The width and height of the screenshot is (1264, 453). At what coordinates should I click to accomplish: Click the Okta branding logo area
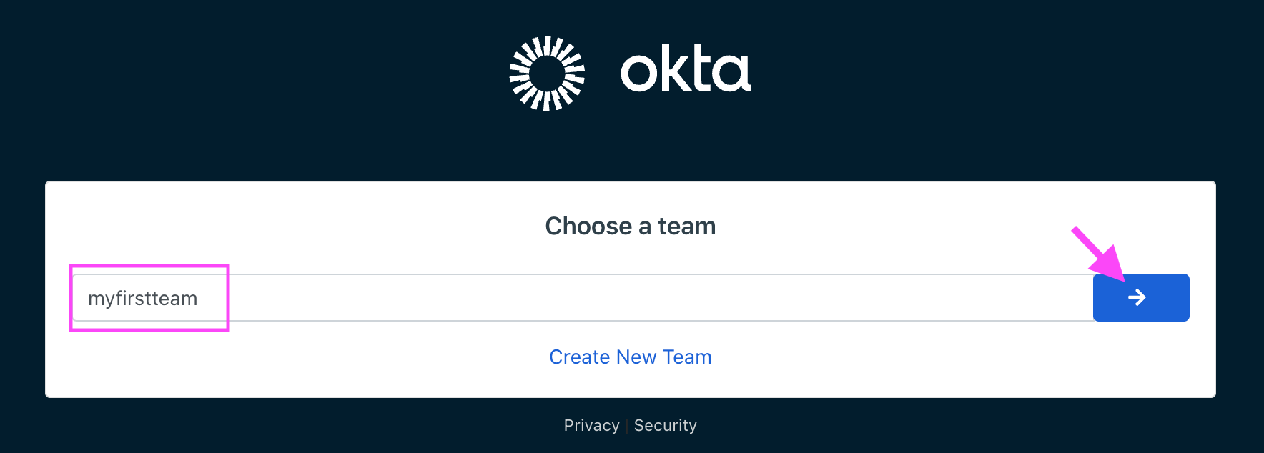click(629, 71)
